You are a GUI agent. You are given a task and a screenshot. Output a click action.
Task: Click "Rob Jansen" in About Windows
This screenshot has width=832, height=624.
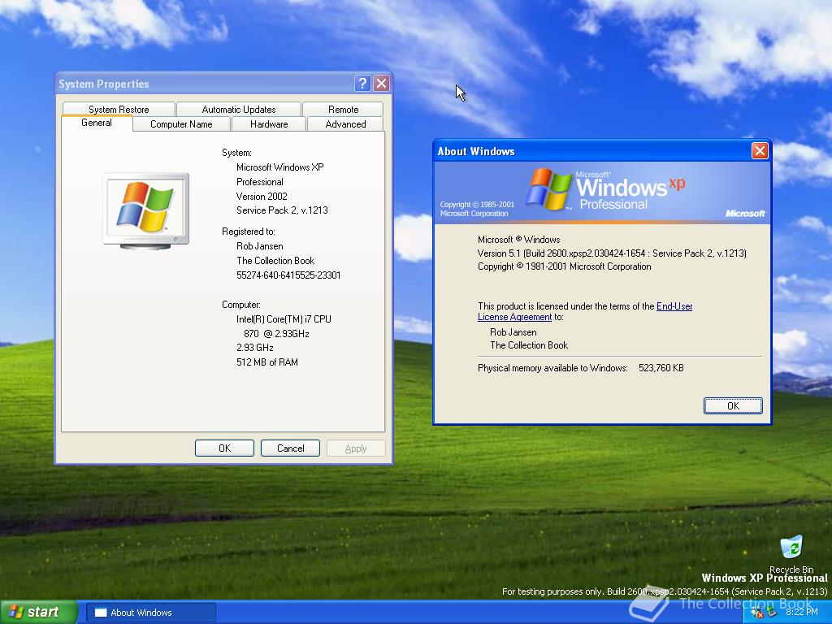point(513,332)
